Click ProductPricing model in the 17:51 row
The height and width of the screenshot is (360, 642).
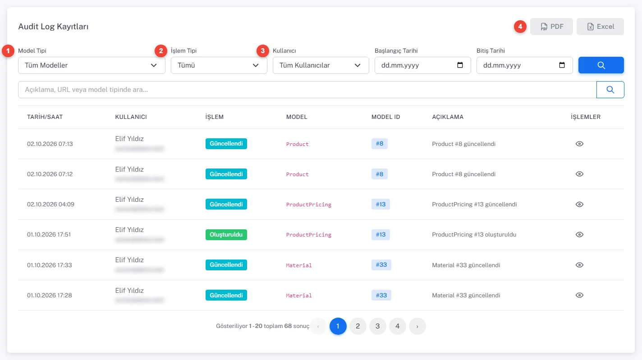(x=309, y=235)
